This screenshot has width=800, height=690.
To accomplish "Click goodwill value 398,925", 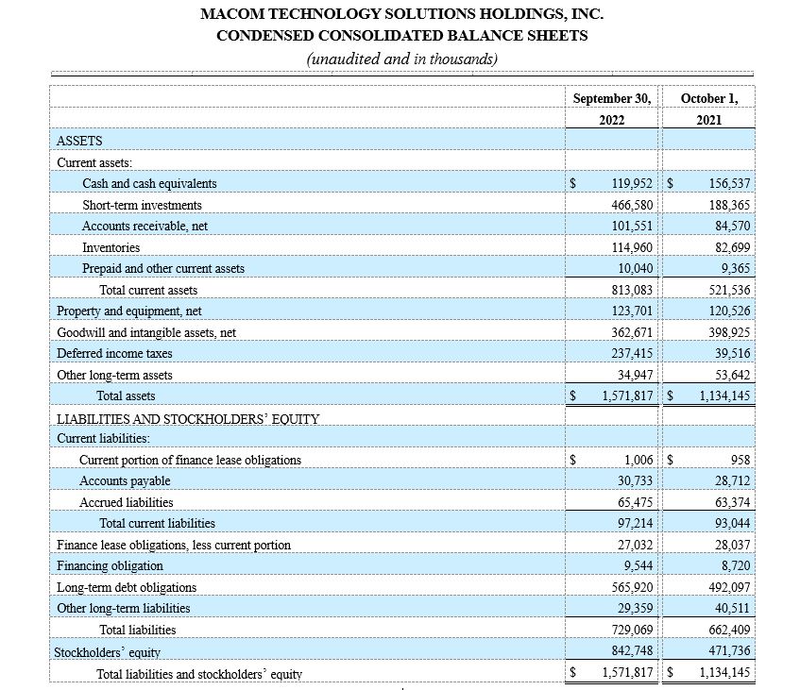I will tap(729, 332).
